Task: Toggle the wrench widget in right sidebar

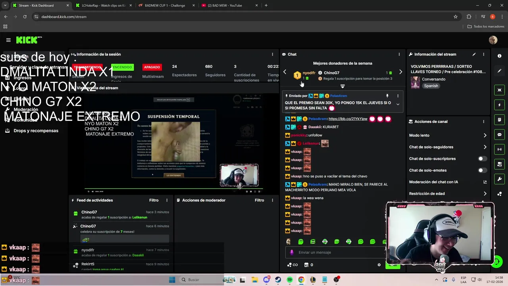Action: coord(500,179)
